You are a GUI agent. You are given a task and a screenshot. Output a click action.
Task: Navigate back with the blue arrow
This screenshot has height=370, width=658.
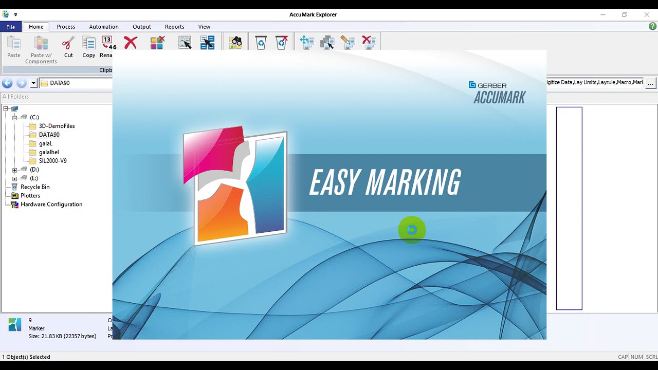point(7,83)
